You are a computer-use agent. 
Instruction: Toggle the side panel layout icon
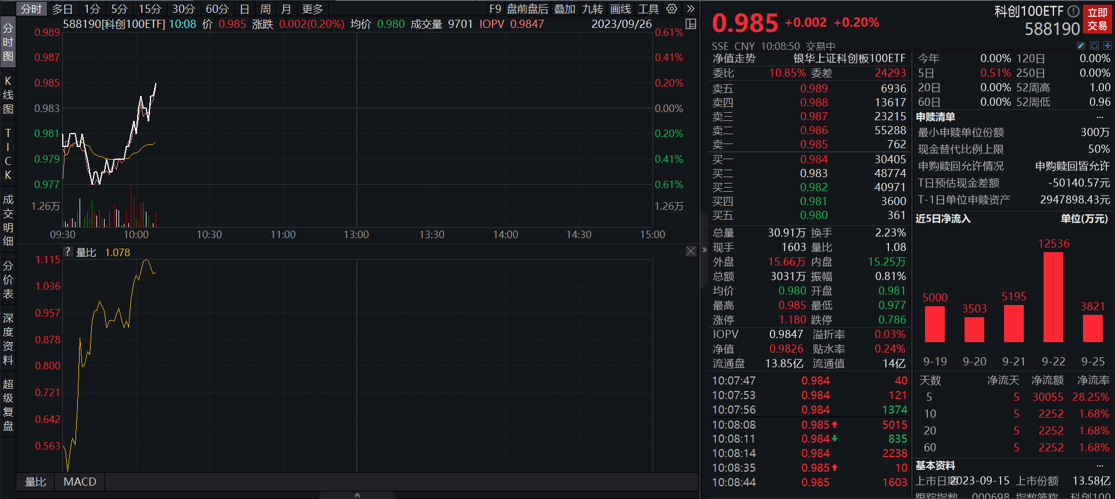point(691,24)
